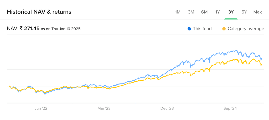Switch to the 3M range tab
The image size is (269, 120).
click(191, 12)
